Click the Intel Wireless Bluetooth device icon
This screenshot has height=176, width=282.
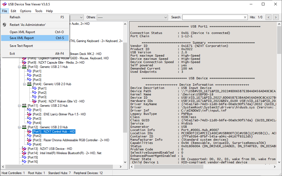(24, 153)
